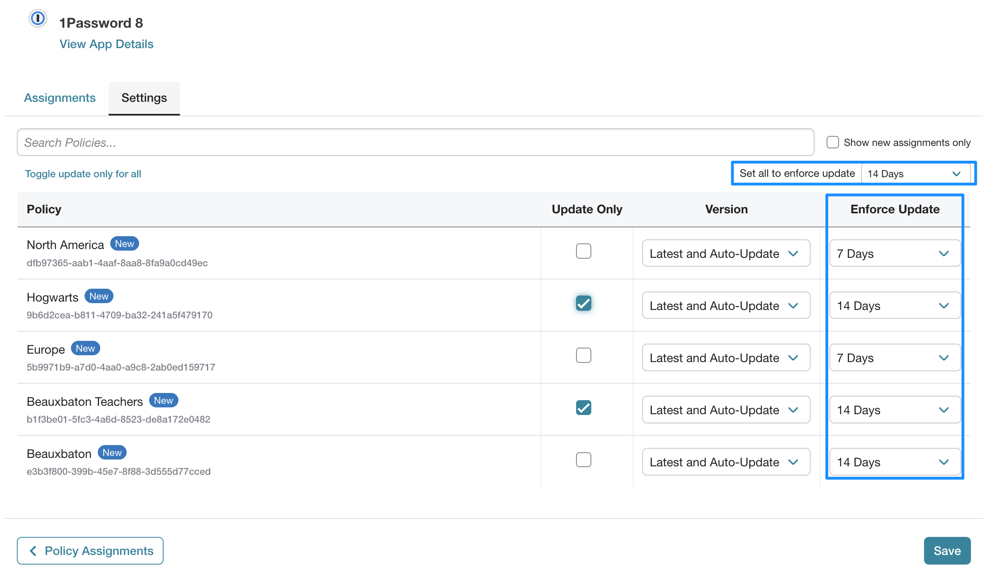Click the New badge beside Beauxbaton policy

click(x=112, y=453)
